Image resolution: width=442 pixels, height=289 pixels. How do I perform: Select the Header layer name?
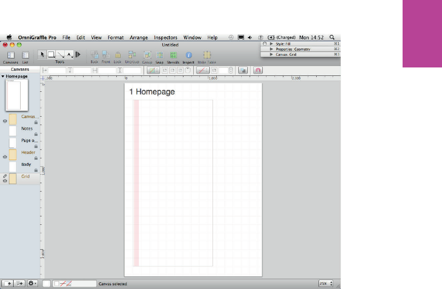pos(28,152)
